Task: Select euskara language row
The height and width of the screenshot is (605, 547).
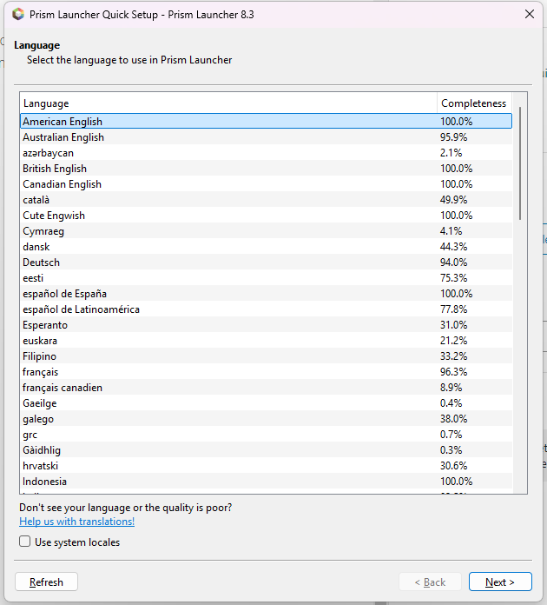Action: tap(266, 341)
